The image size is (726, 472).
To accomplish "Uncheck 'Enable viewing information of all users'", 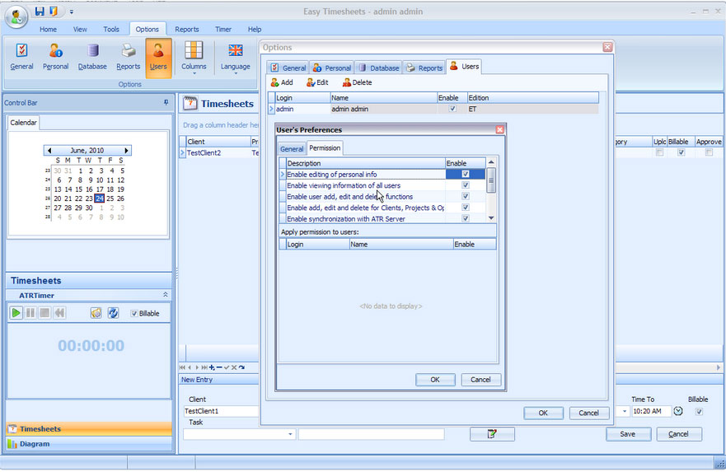I will pos(466,185).
